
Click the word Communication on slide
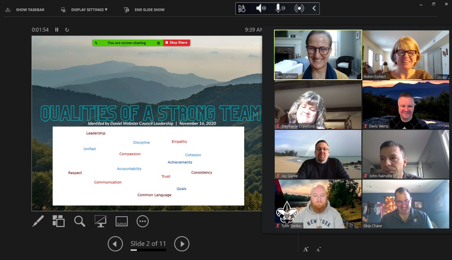[108, 182]
